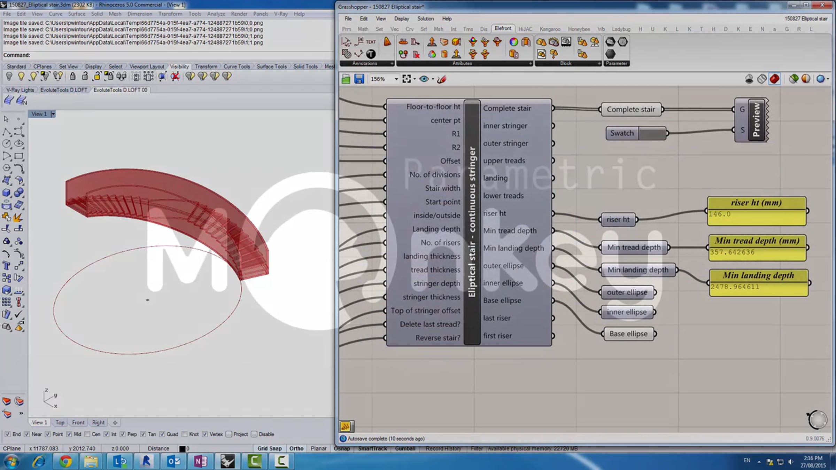Click the Grasshopper save file icon
Screen dimensions: 836x470
(x=359, y=79)
